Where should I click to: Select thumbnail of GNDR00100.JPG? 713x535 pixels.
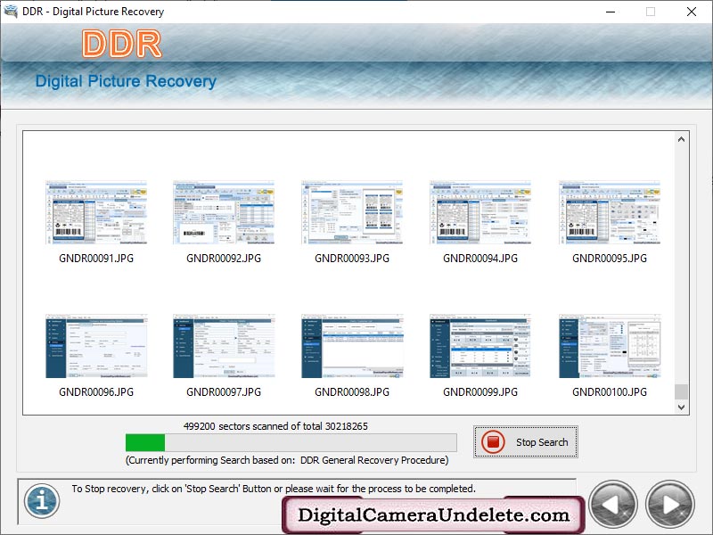pyautogui.click(x=610, y=346)
